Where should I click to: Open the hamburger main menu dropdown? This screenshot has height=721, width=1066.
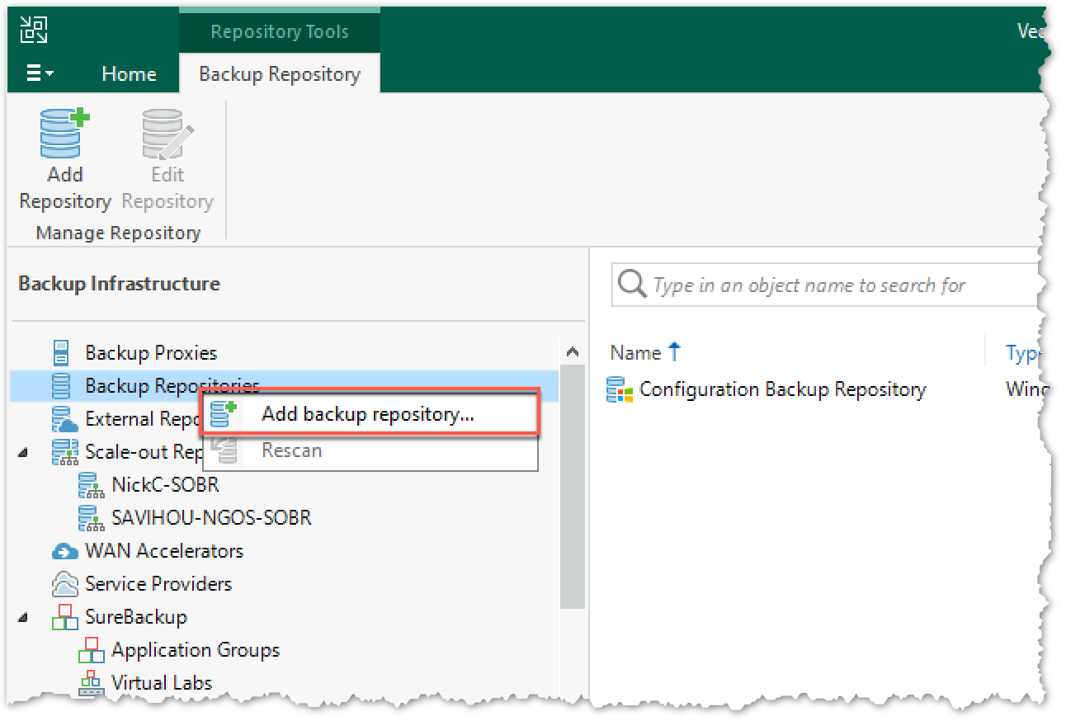tap(40, 74)
